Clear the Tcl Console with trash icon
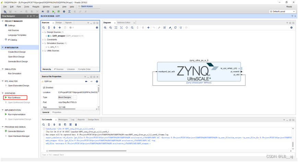The width and height of the screenshot is (298, 162). (x=76, y=125)
